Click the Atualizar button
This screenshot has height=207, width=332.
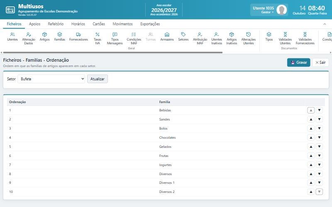98,79
